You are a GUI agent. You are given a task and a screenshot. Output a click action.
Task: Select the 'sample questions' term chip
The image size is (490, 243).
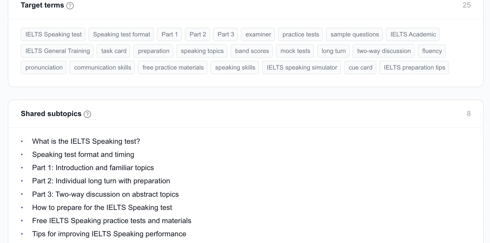tap(354, 34)
